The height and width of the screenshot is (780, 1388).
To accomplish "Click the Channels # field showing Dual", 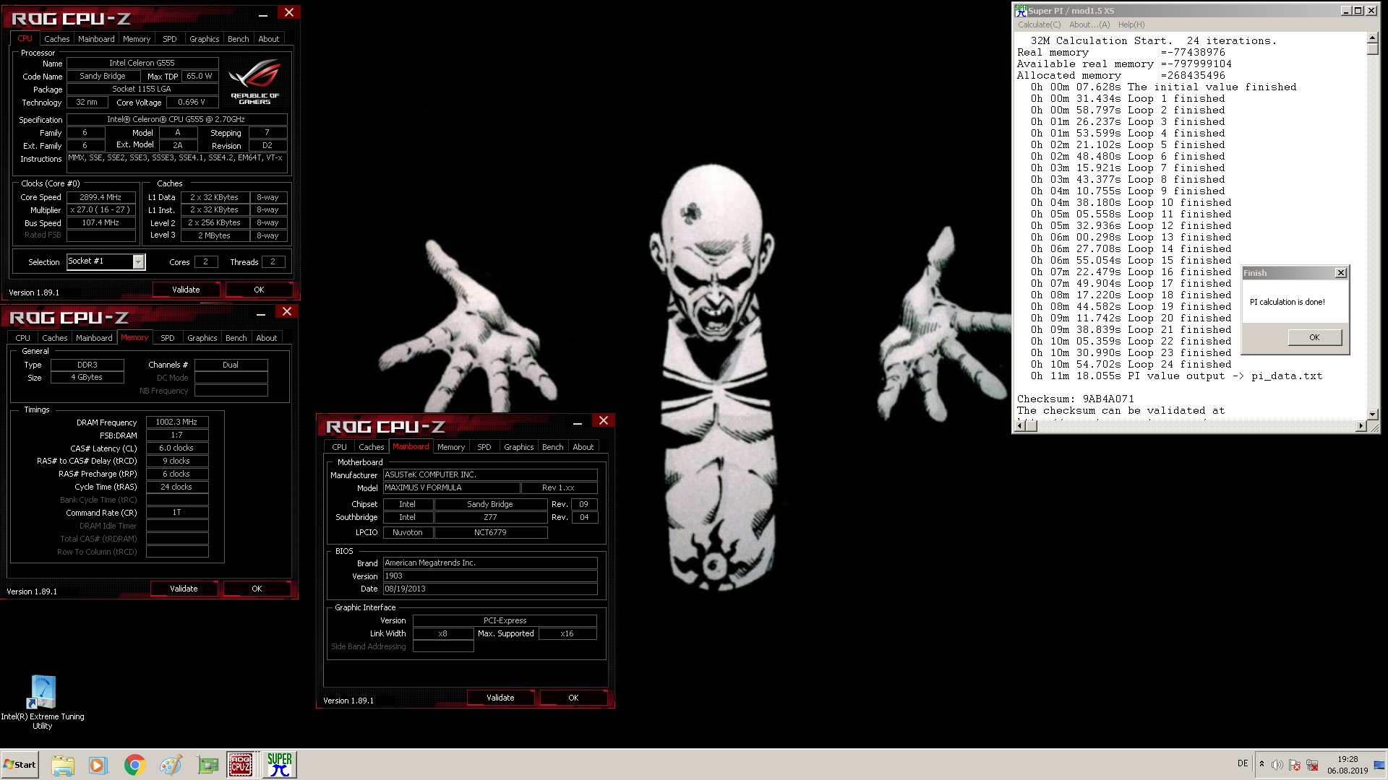I will point(231,365).
